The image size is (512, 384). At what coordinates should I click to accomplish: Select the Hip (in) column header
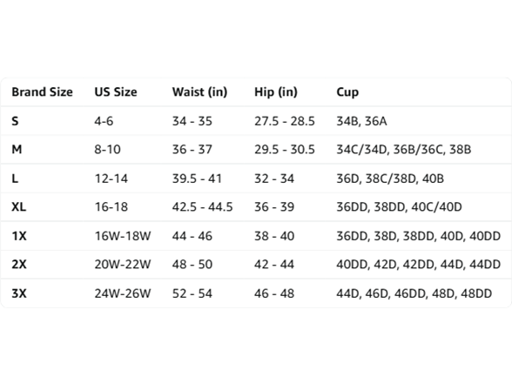(x=275, y=92)
